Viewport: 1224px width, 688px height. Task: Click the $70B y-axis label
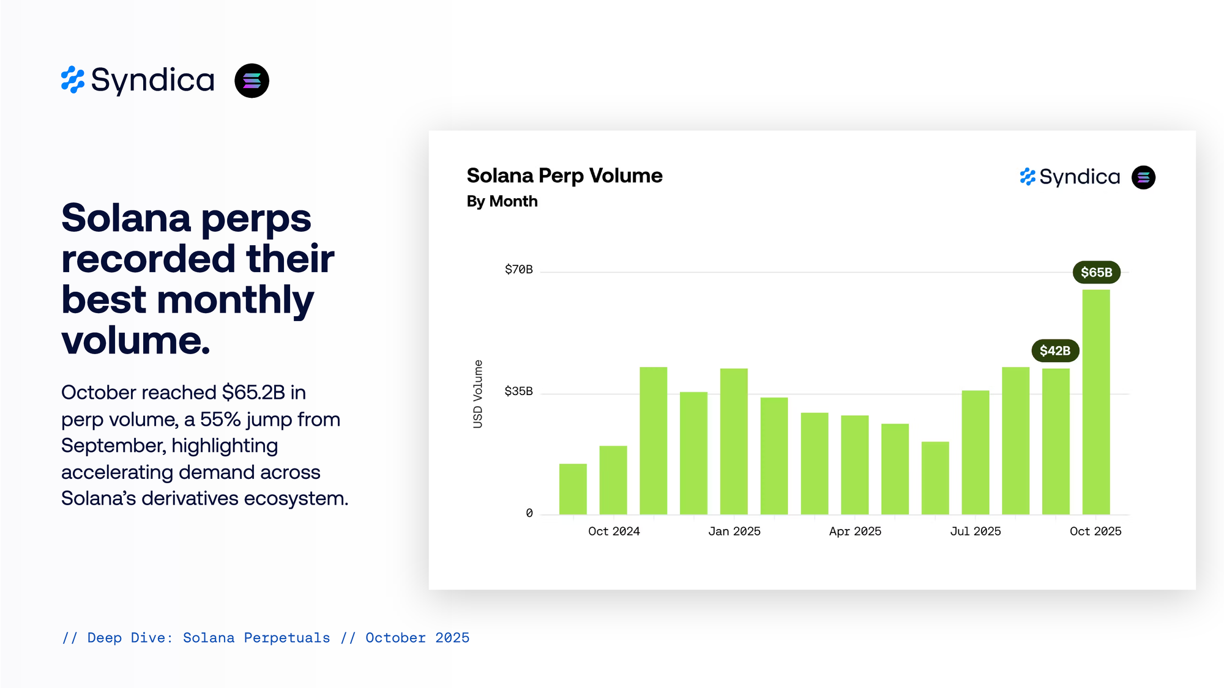(518, 269)
